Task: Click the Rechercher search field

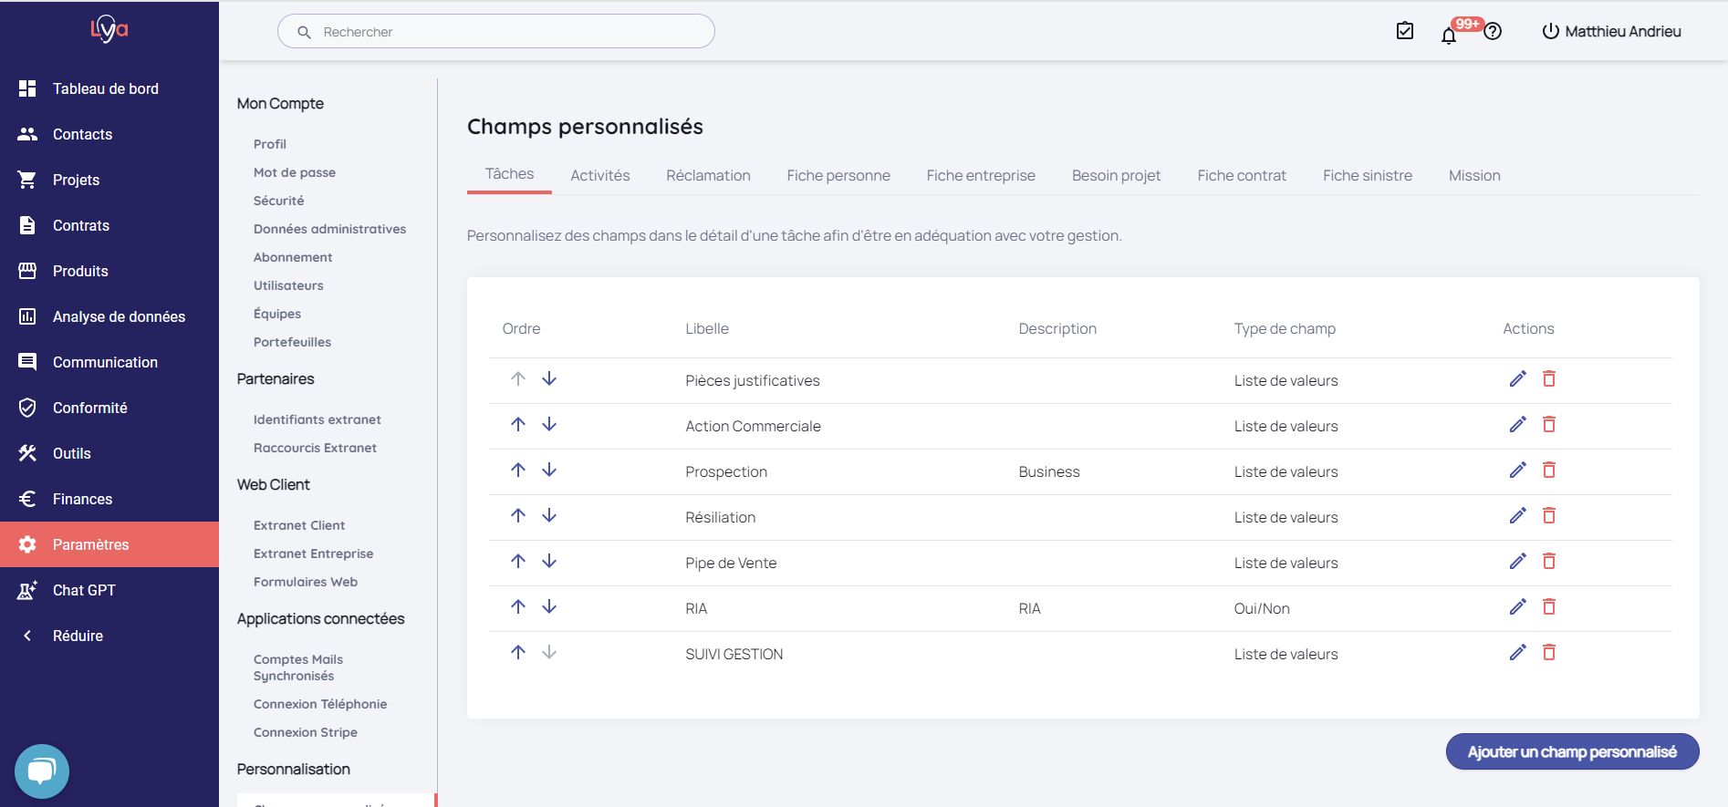Action: coord(496,31)
